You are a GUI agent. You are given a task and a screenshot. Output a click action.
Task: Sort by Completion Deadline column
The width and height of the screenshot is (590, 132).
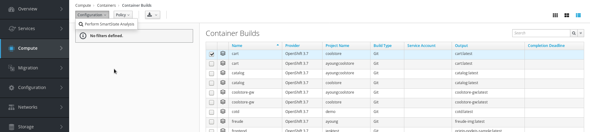pos(546,46)
